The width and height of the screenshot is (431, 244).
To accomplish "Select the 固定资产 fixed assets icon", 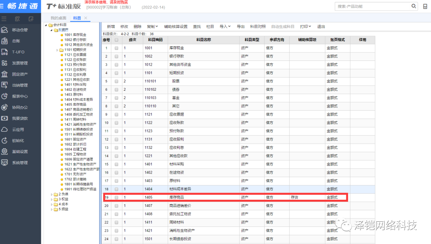I will (x=5, y=74).
